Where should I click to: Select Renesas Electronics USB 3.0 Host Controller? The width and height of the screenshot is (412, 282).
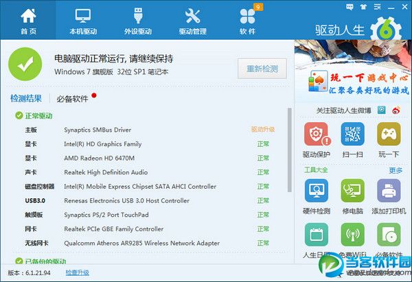(x=150, y=200)
